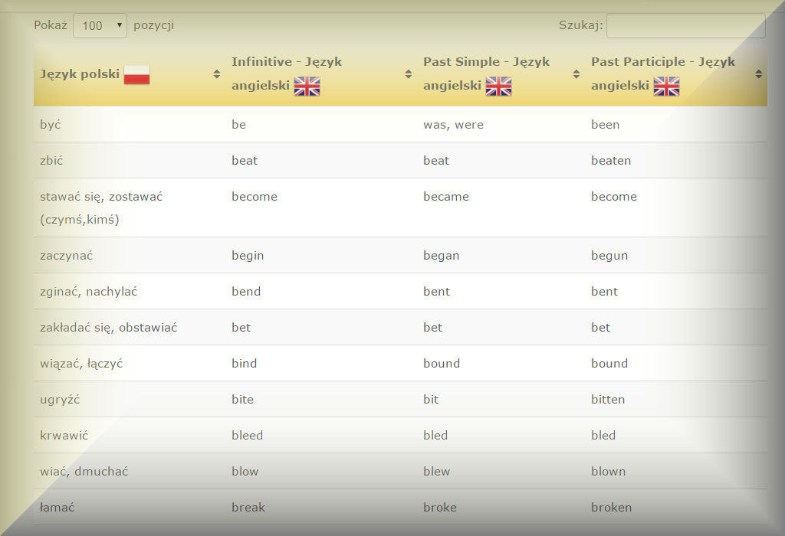Click the UK flag icon in the Infinitive header
785x536 pixels.
click(x=307, y=86)
